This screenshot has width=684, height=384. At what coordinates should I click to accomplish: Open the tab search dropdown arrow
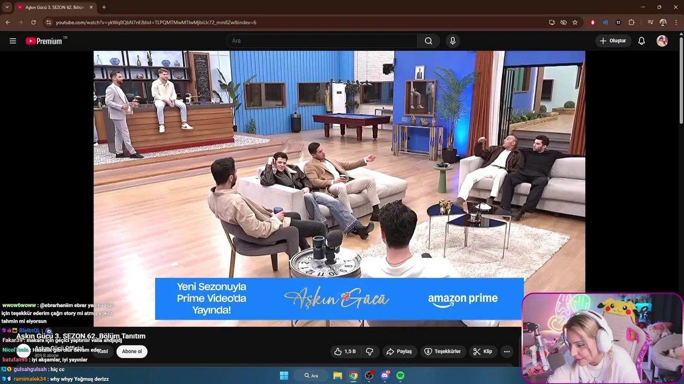(x=7, y=7)
